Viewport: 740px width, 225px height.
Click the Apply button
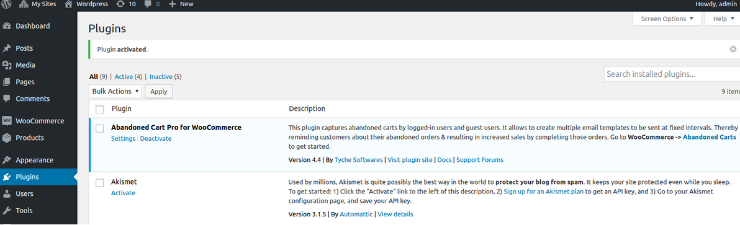point(158,91)
